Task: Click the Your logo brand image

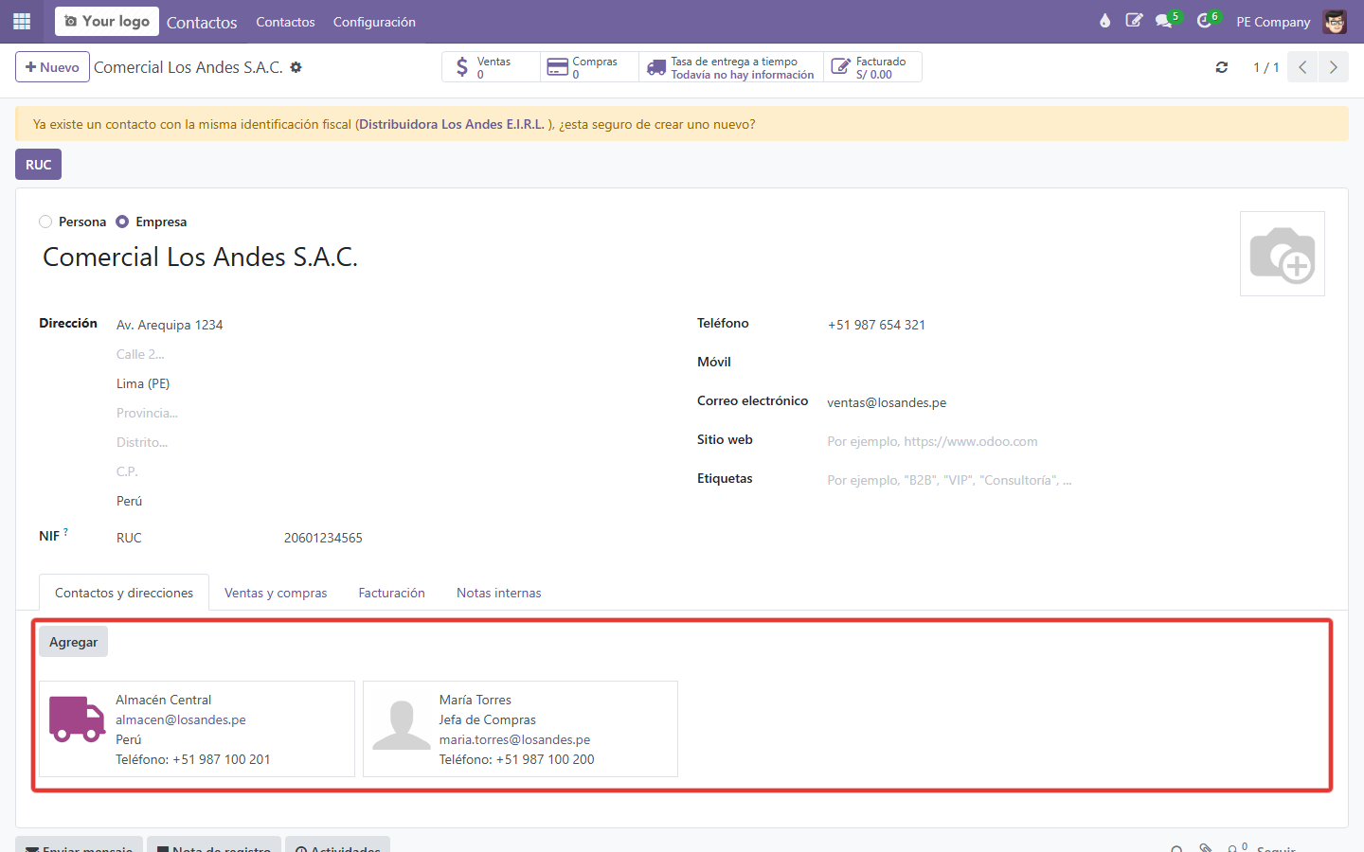Action: click(106, 21)
